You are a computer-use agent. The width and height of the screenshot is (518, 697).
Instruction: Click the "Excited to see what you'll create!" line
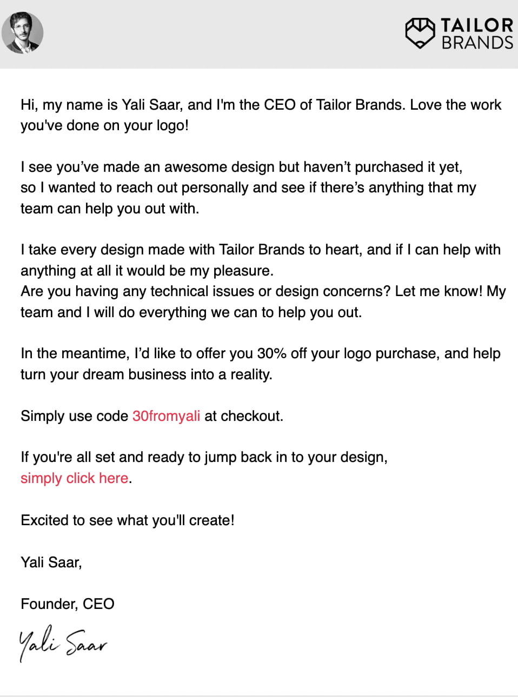[x=128, y=520]
